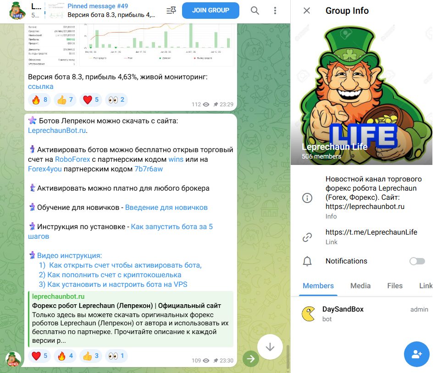This screenshot has width=437, height=373.
Task: Share the post with green arrow button
Action: [x=250, y=359]
